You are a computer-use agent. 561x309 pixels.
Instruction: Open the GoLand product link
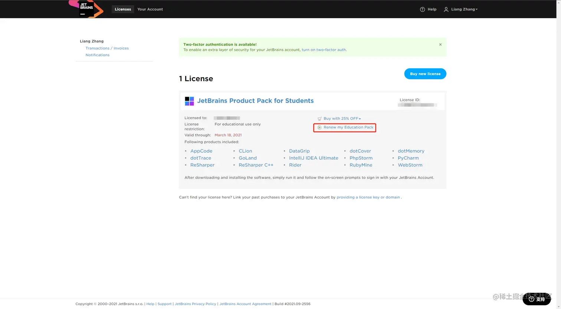tap(247, 158)
